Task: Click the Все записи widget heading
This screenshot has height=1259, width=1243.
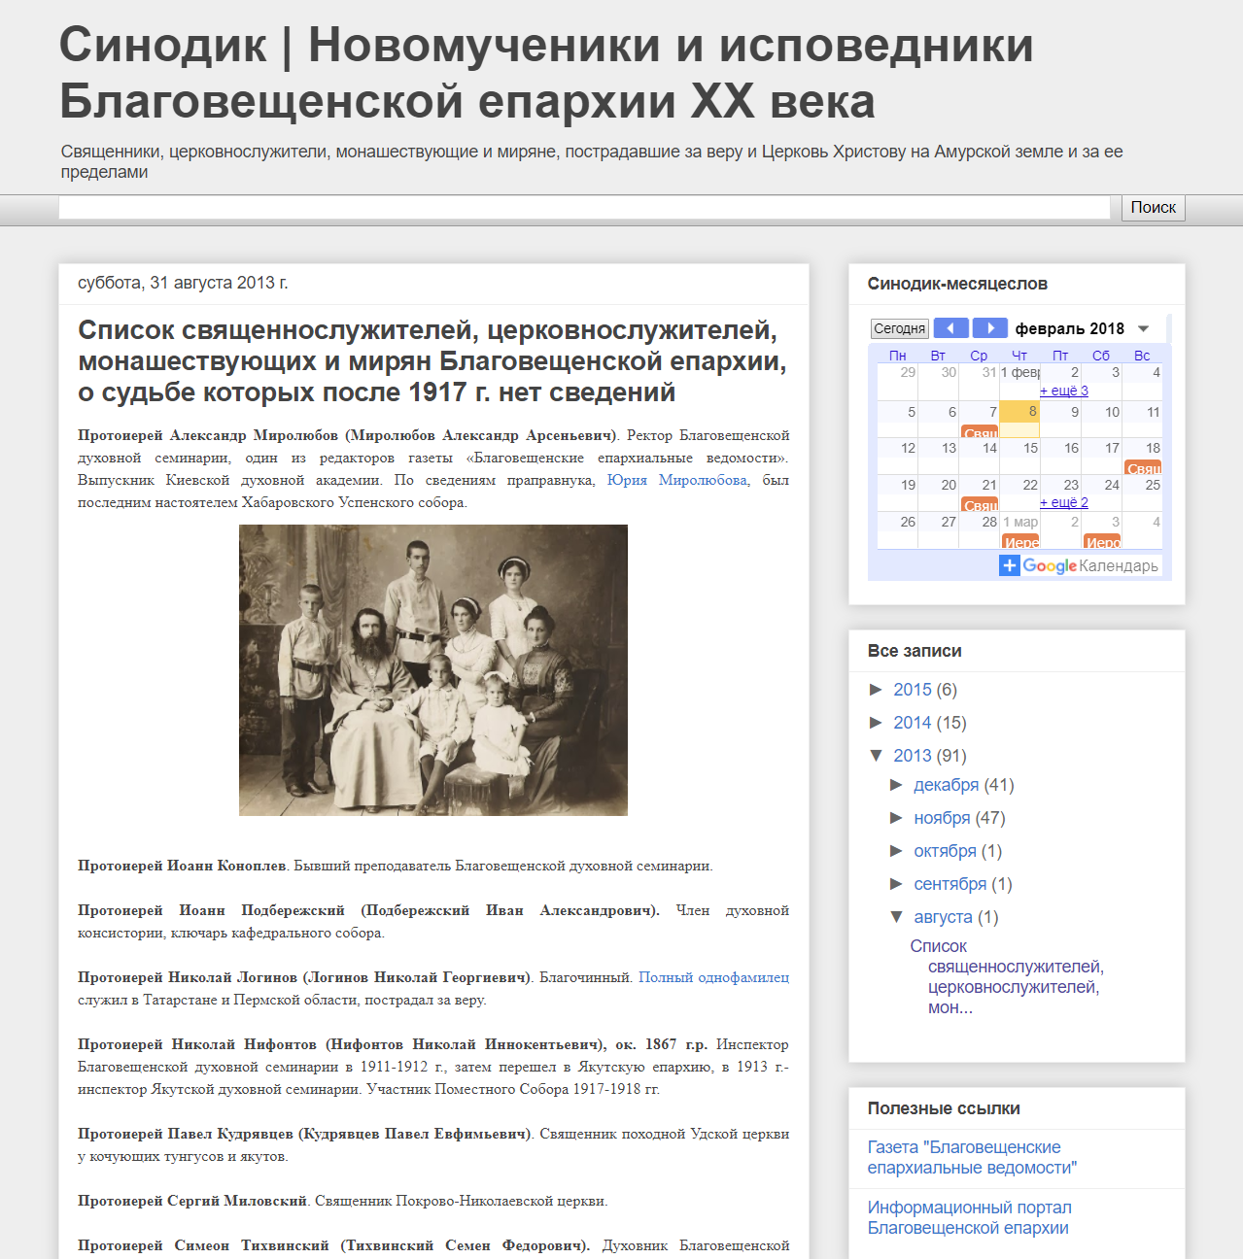Action: click(915, 651)
